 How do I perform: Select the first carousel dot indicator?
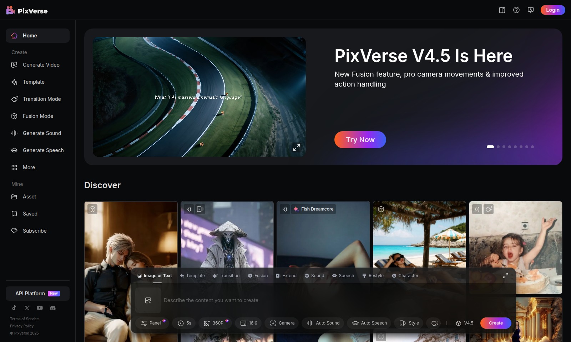tap(490, 146)
